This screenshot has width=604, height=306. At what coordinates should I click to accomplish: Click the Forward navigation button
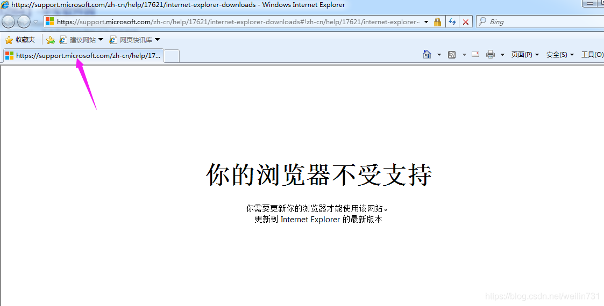[24, 22]
